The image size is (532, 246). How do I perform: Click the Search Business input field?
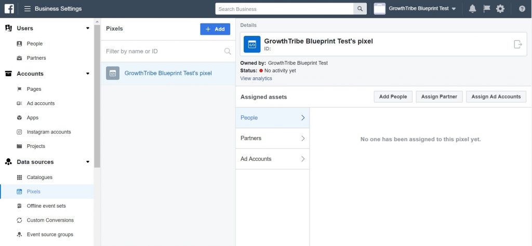pyautogui.click(x=284, y=9)
